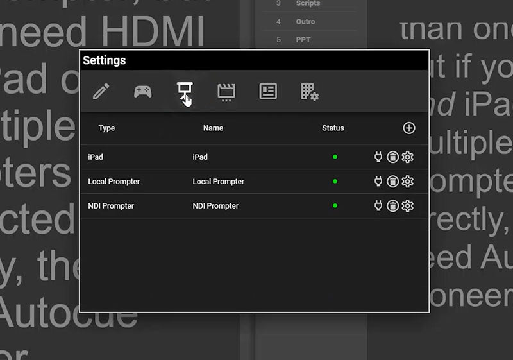Click the plug icon for iPad row

[378, 157]
